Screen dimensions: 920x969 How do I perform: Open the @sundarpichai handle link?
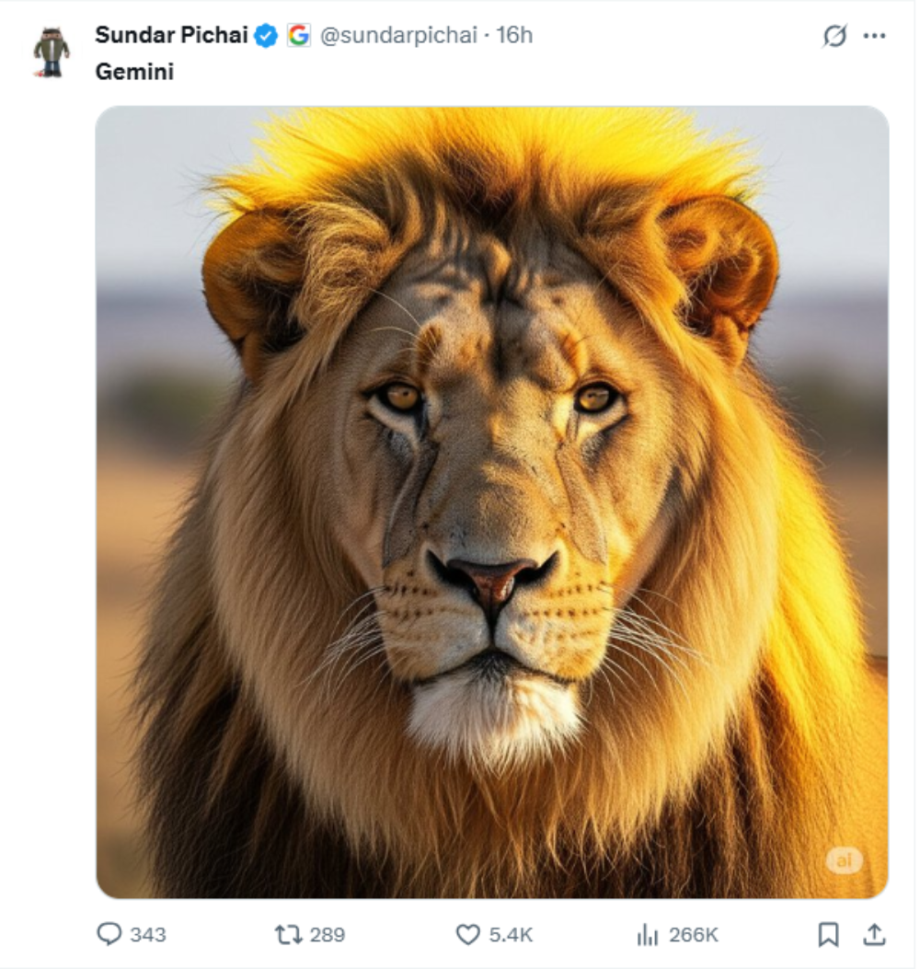point(398,36)
